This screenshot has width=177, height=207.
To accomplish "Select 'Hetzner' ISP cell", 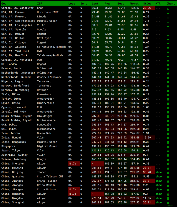I will coord(42,90).
